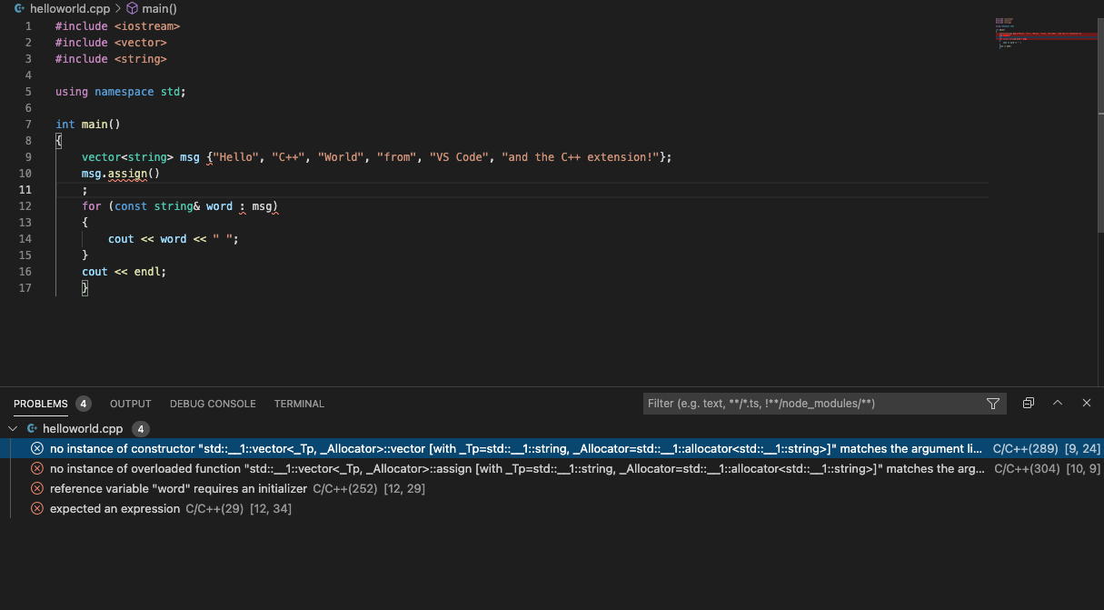Open the filter menu with the funnel icon
Viewport: 1104px width, 610px height.
click(992, 403)
